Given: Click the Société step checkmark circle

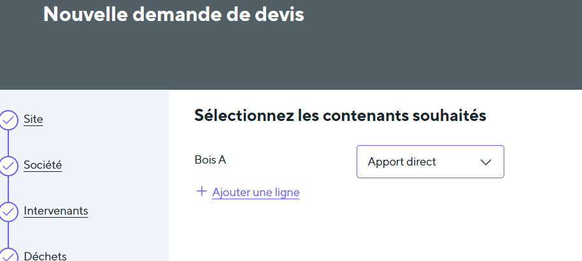Looking at the screenshot, I should [x=8, y=166].
